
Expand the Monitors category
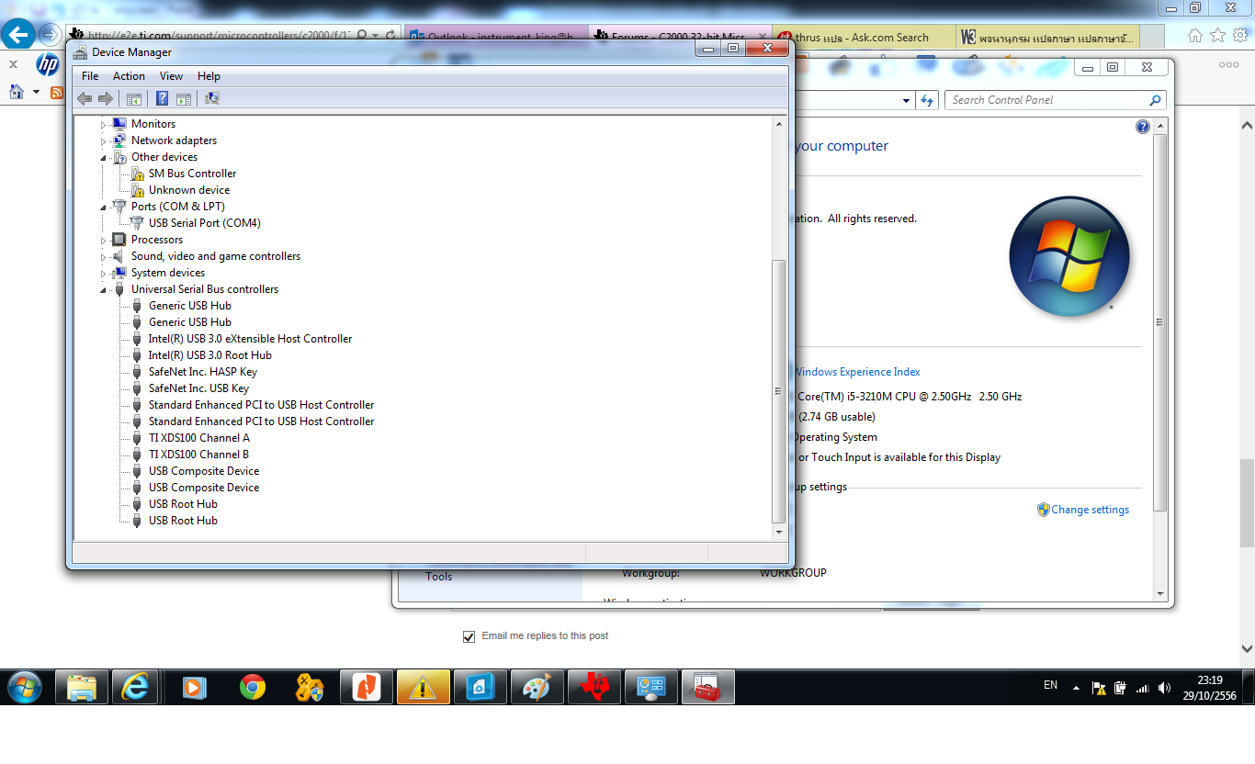tap(104, 124)
